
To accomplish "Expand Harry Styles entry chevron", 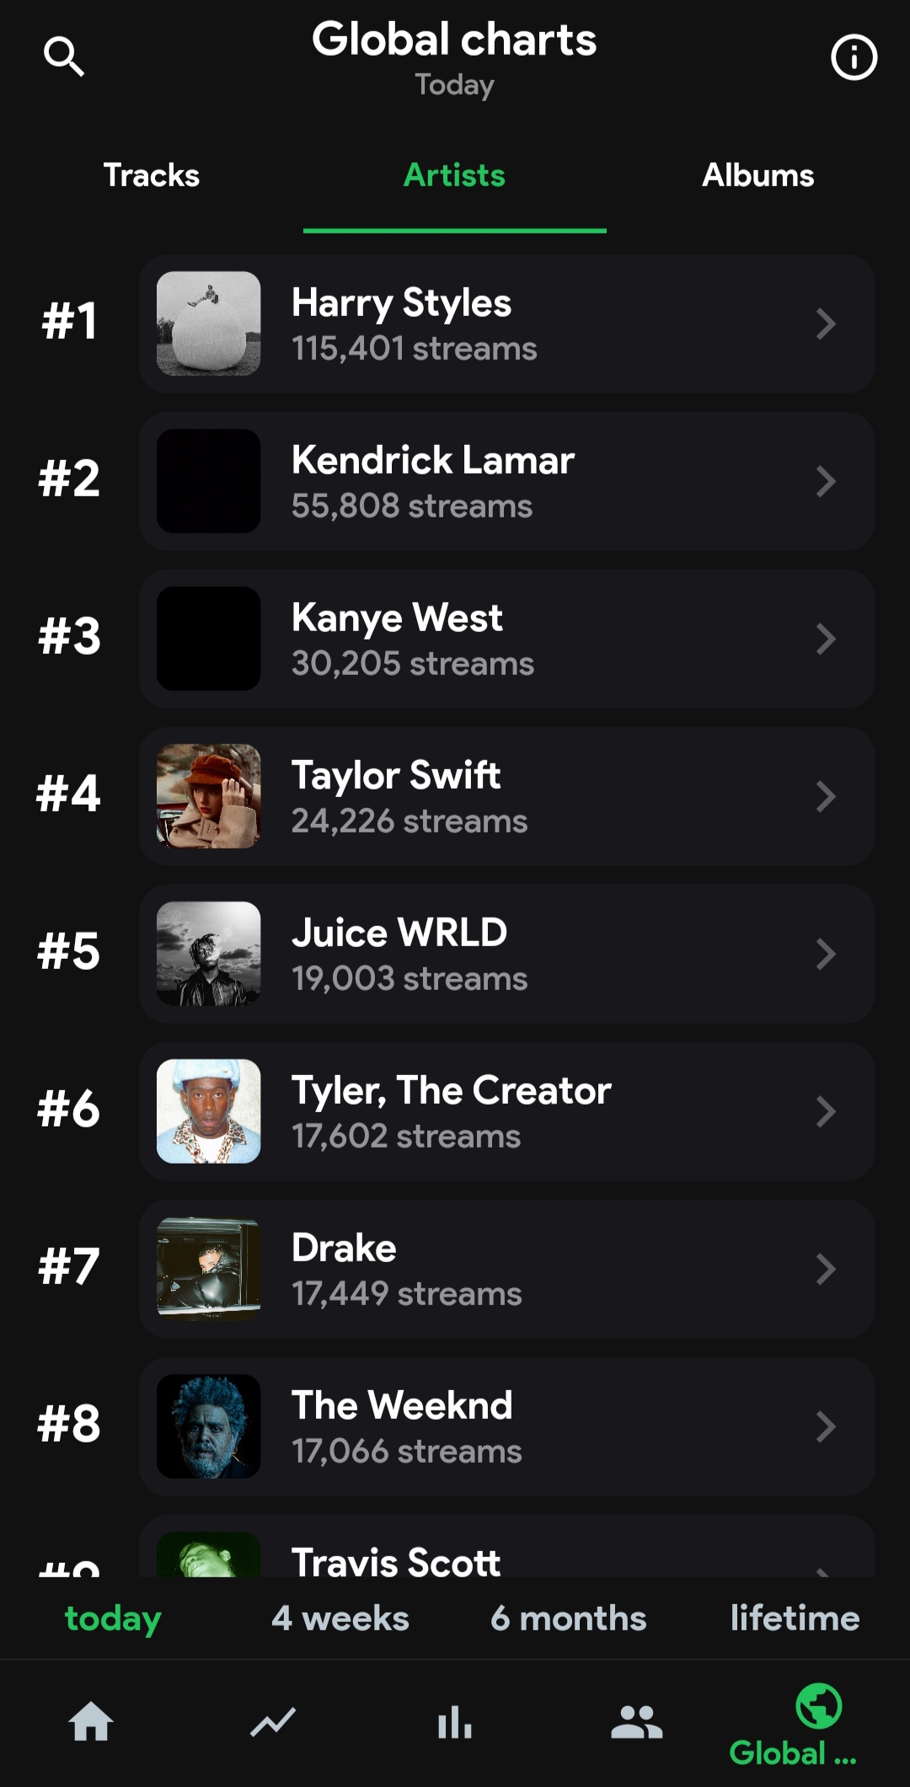I will [826, 324].
